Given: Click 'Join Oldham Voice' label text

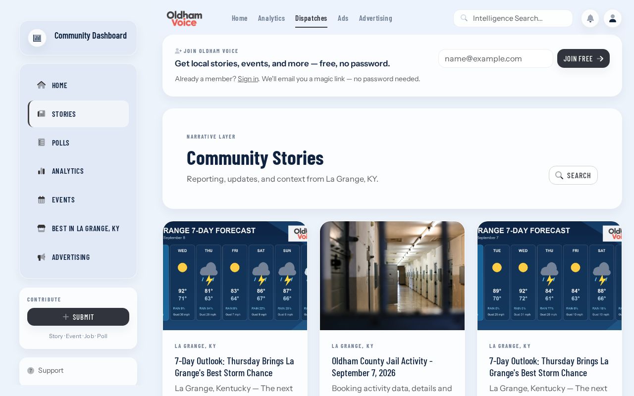Looking at the screenshot, I should click(x=211, y=51).
